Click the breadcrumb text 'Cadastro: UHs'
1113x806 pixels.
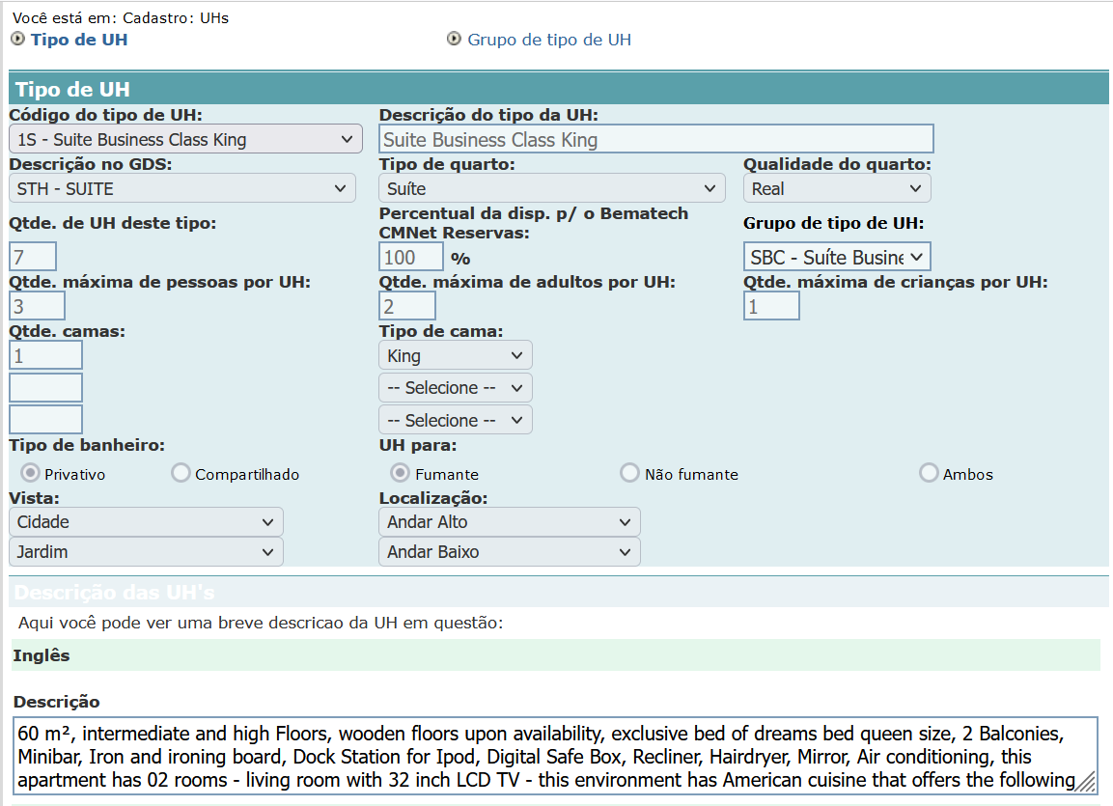click(x=176, y=17)
